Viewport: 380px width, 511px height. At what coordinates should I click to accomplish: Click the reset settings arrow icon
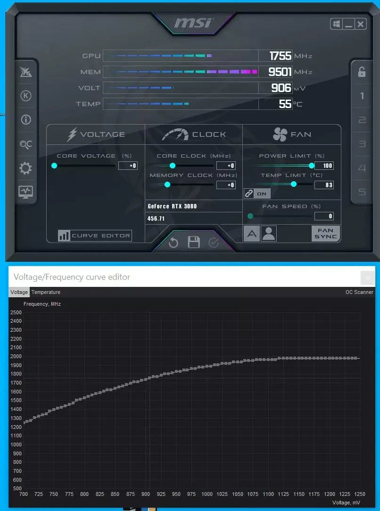(x=173, y=243)
